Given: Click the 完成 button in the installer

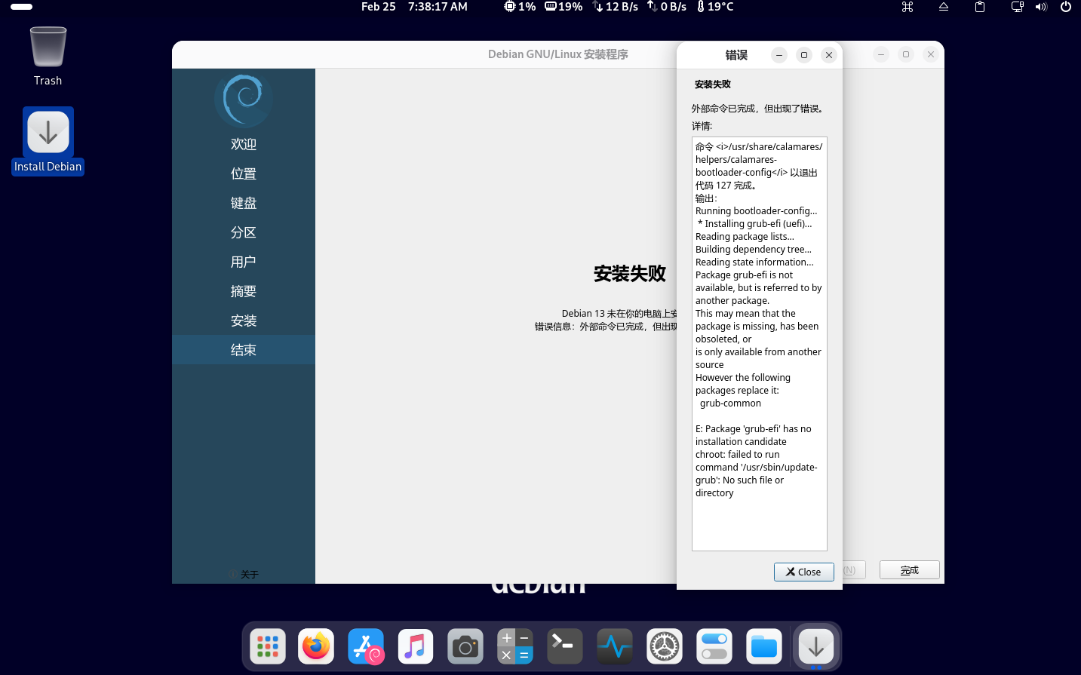Looking at the screenshot, I should 909,570.
